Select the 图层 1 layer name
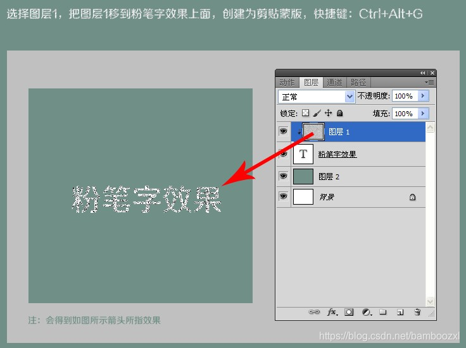 click(x=339, y=131)
